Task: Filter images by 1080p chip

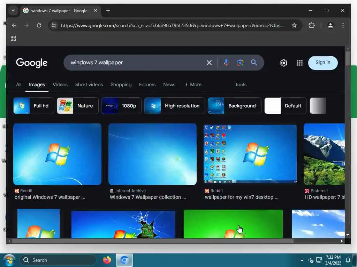Action: coord(121,106)
